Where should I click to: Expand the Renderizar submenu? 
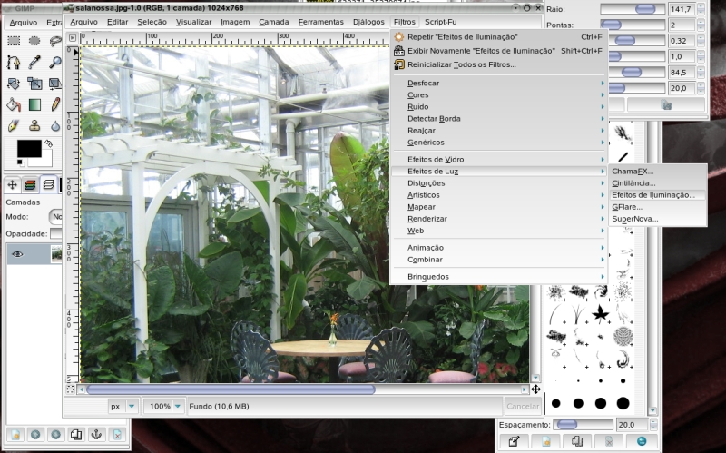pyautogui.click(x=498, y=219)
